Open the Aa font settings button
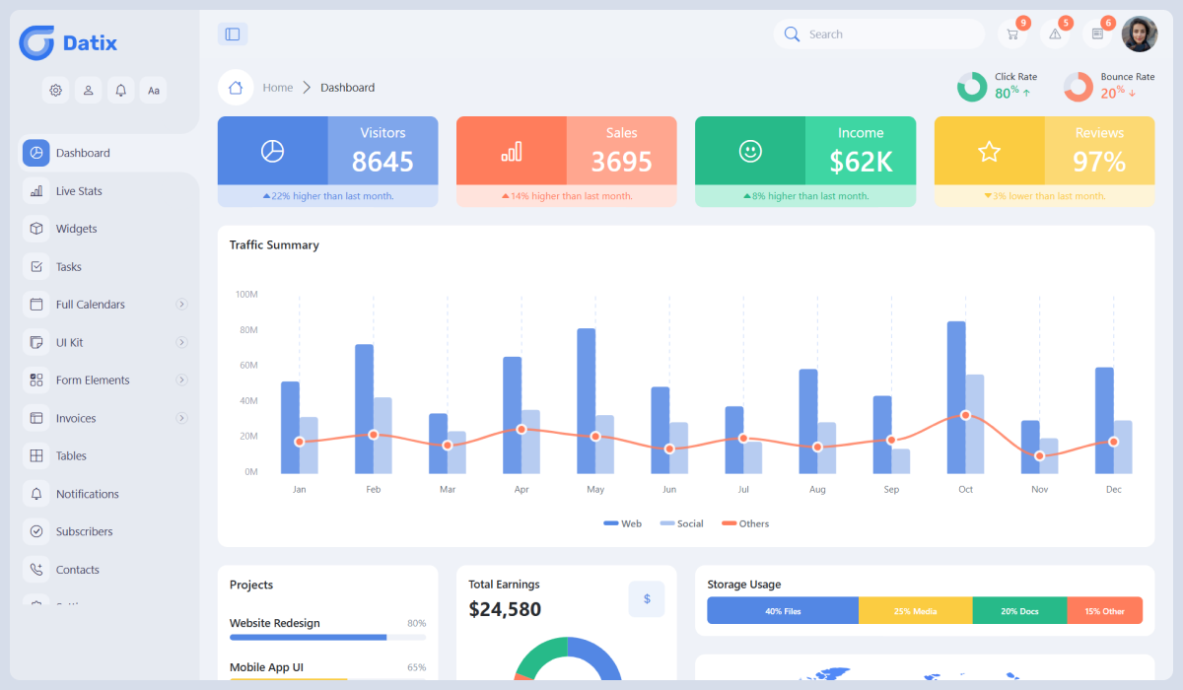This screenshot has height=690, width=1183. point(154,90)
